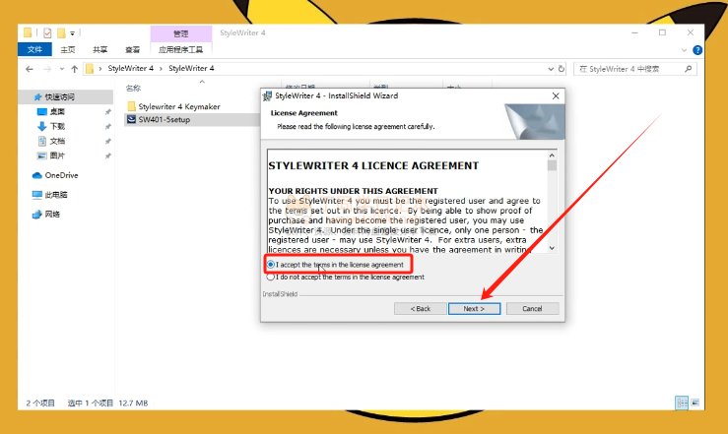
Task: Click the StyleWriter wizard title bar icon
Action: [x=267, y=96]
